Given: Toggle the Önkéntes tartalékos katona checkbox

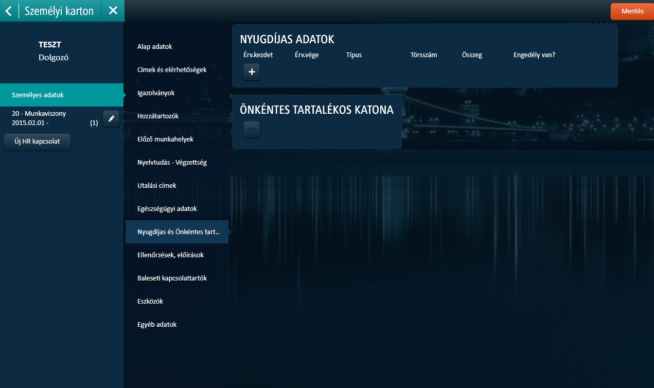Looking at the screenshot, I should click(252, 130).
